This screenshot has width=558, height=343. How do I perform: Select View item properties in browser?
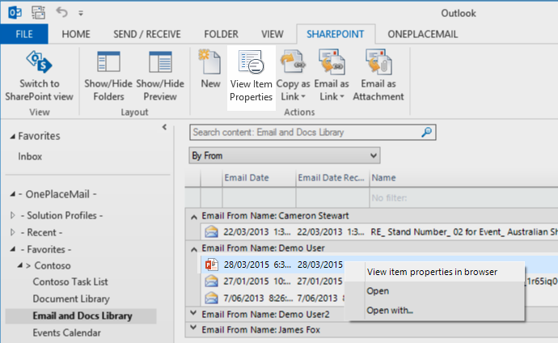click(x=432, y=272)
